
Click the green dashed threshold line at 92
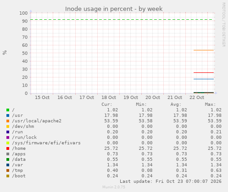pos(122,19)
